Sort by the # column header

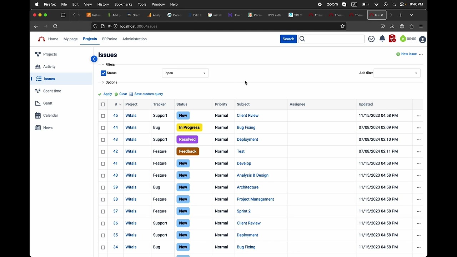(x=116, y=104)
